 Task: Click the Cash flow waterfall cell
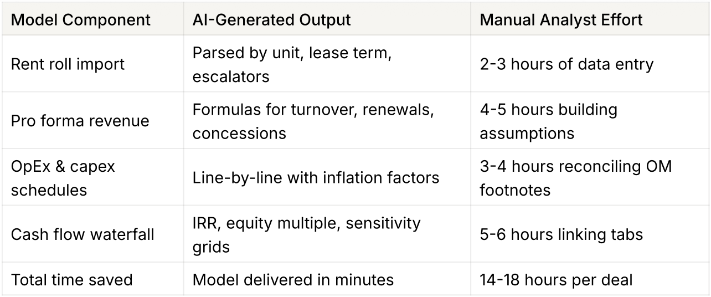click(92, 234)
